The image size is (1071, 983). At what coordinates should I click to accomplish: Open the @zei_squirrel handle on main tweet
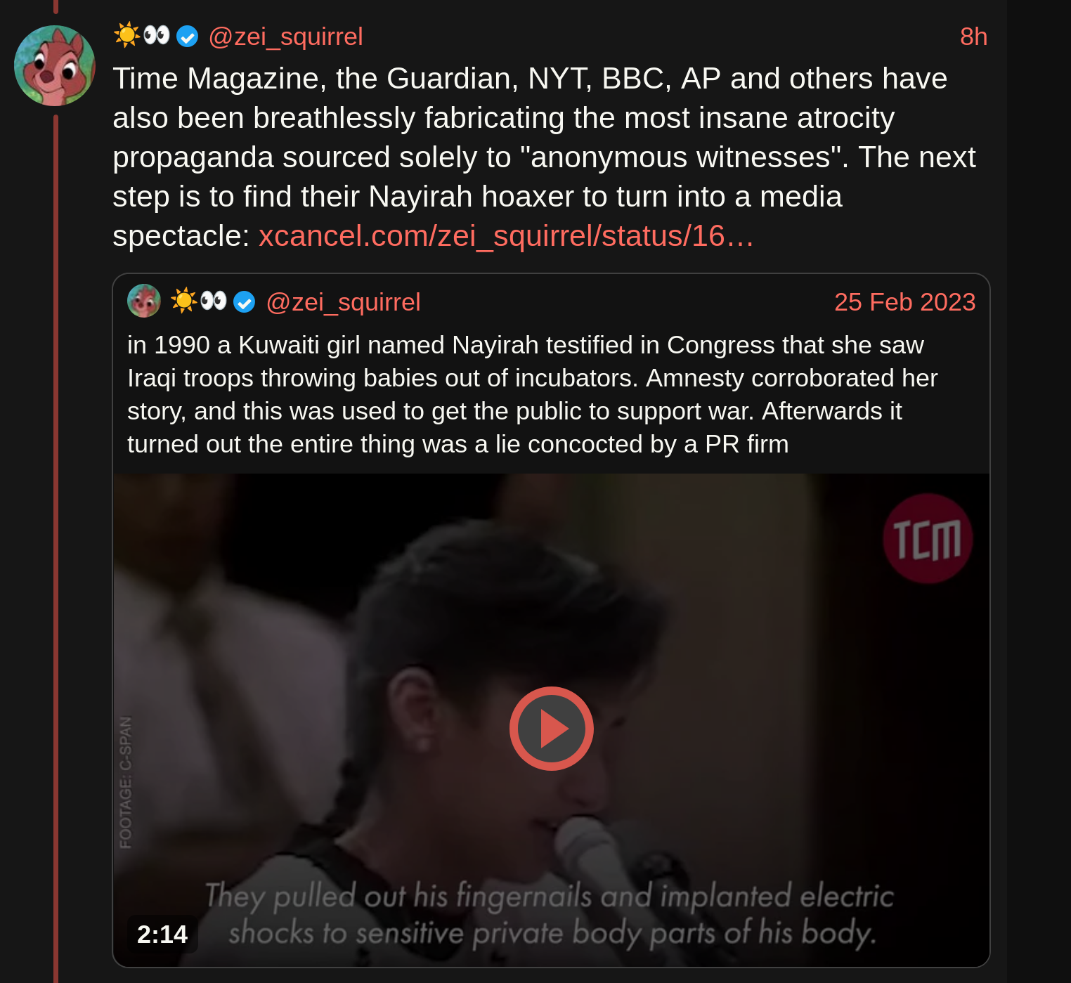point(285,37)
